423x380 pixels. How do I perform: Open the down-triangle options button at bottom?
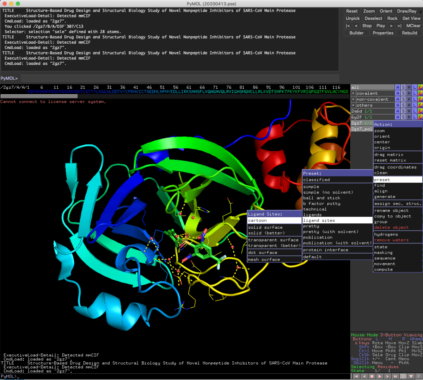pyautogui.click(x=411, y=376)
